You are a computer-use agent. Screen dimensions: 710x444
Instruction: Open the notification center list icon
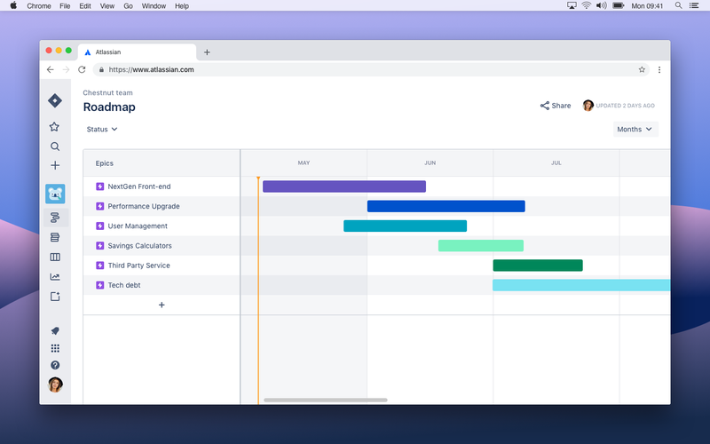[694, 5]
